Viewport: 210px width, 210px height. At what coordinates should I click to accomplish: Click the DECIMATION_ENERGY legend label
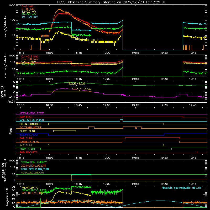(34, 162)
